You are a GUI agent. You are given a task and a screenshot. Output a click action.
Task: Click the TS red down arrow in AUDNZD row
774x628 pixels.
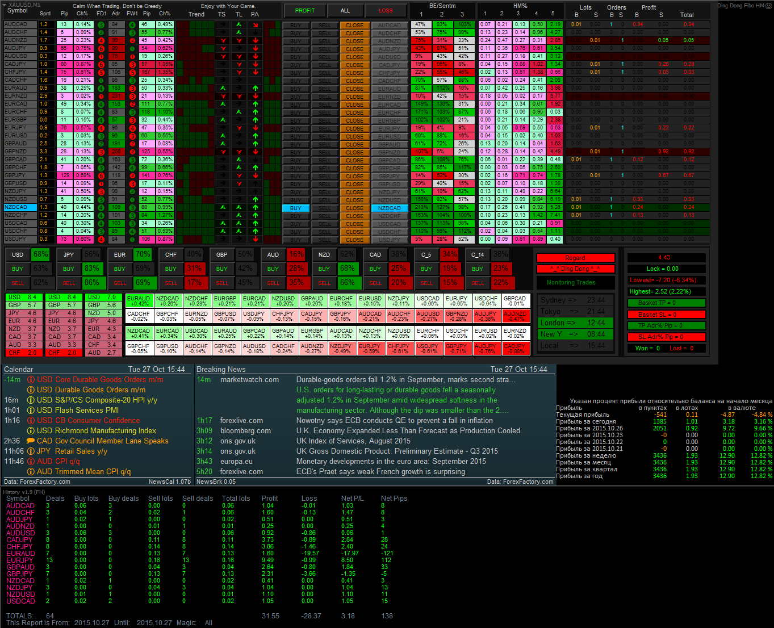[x=223, y=41]
